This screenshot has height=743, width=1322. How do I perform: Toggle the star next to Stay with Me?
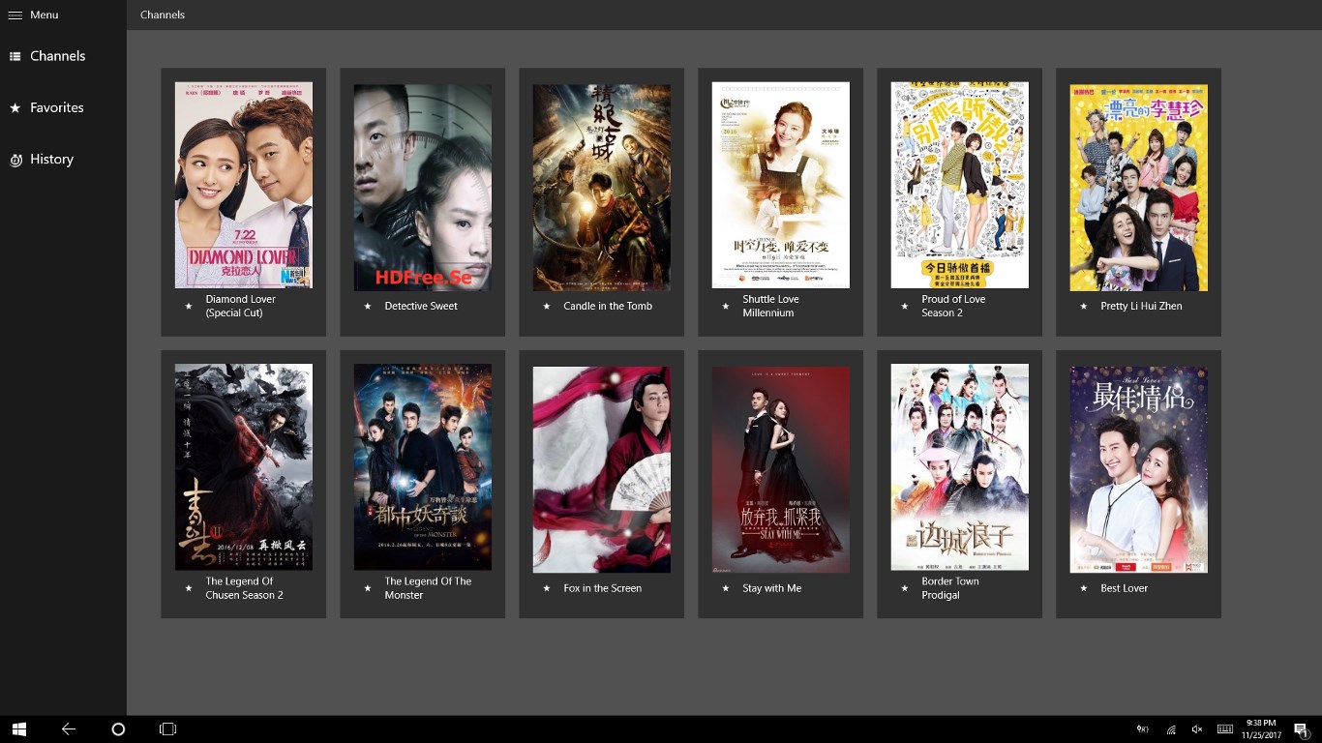point(726,588)
